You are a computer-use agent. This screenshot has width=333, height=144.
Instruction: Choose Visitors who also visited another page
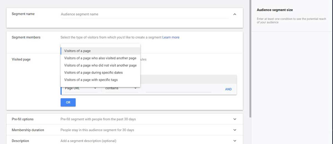[x=100, y=58]
